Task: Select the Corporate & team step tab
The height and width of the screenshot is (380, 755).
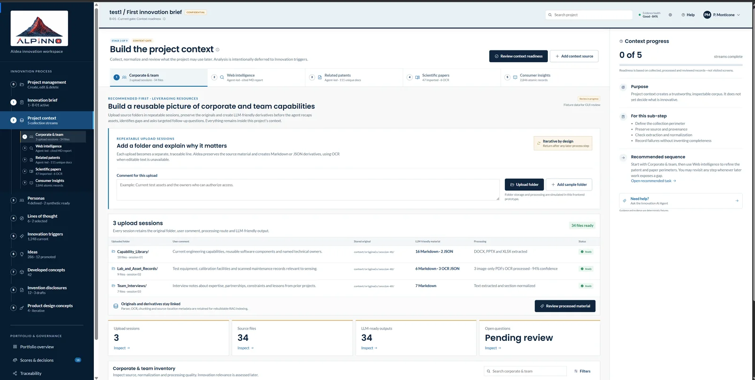Action: point(159,77)
